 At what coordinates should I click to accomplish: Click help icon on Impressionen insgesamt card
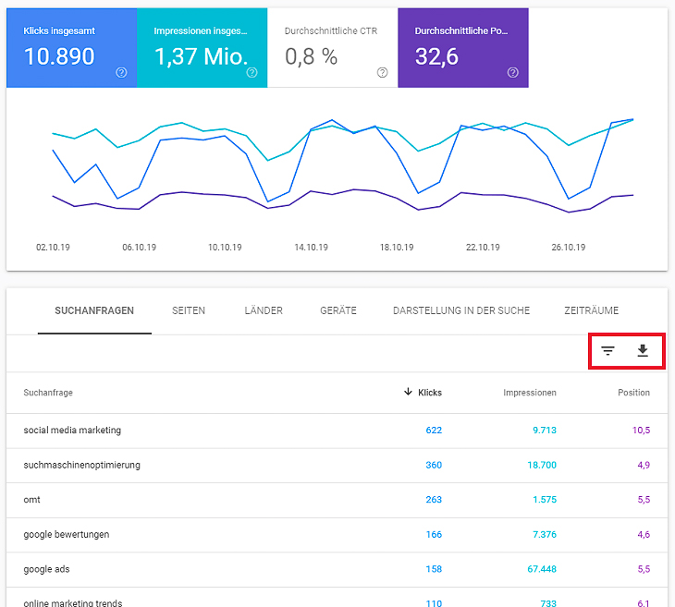252,73
